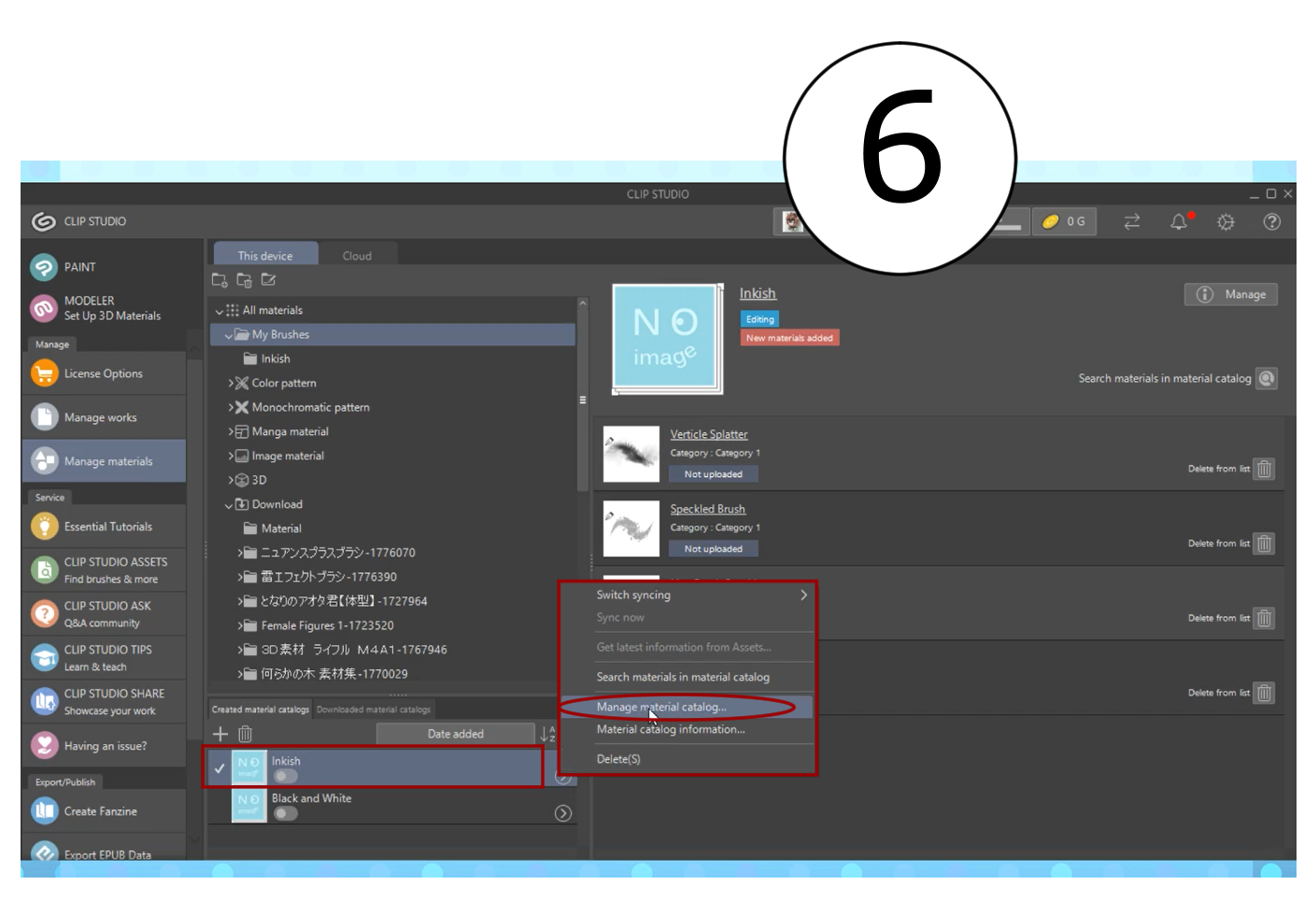1304x899 pixels.
Task: Click the rename folder icon below the tabs
Action: click(268, 280)
